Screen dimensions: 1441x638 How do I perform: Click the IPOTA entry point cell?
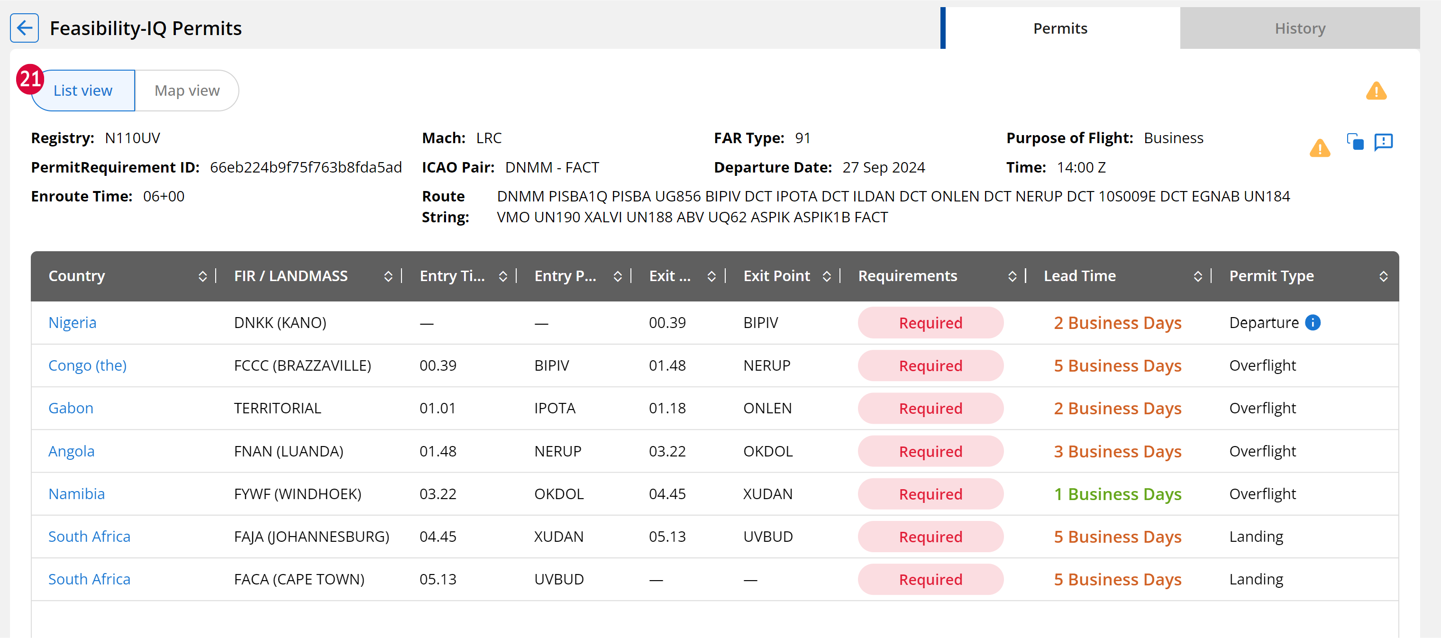coord(555,408)
